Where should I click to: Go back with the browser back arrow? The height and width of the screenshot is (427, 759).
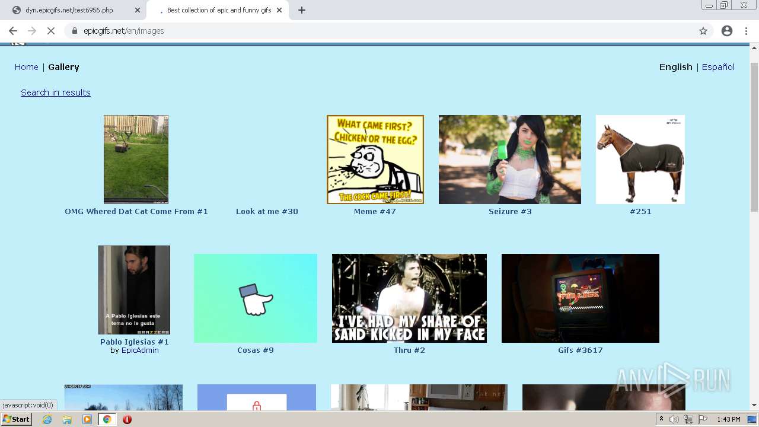tap(13, 31)
